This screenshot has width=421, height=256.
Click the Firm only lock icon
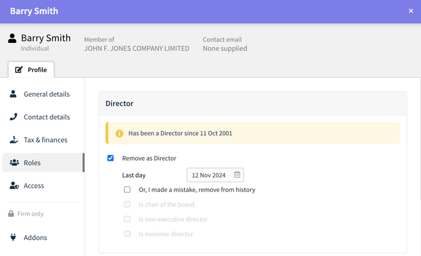[x=11, y=214]
